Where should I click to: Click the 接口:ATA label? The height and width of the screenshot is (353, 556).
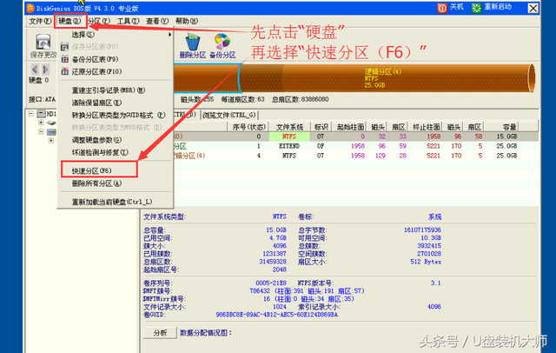(x=43, y=99)
